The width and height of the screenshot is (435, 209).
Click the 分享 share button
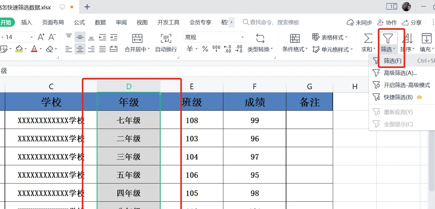tap(412, 22)
